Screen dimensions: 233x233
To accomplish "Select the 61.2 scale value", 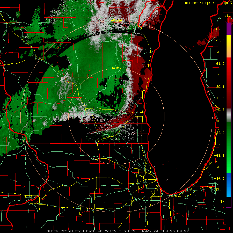I will (x=220, y=64).
